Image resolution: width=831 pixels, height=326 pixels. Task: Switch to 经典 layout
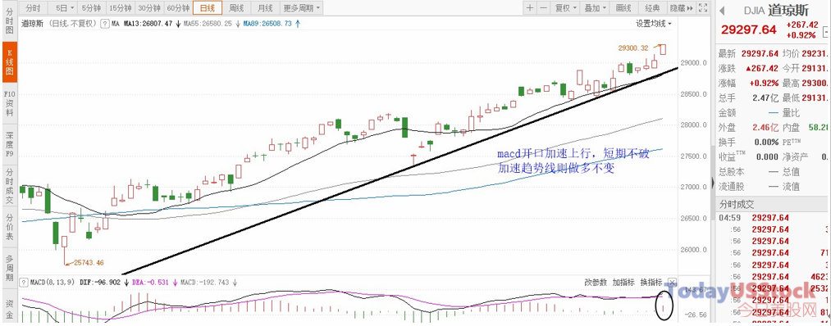pos(652,8)
